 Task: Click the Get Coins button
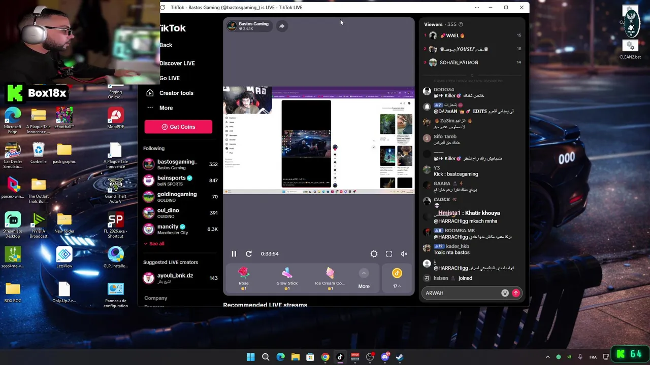click(178, 127)
